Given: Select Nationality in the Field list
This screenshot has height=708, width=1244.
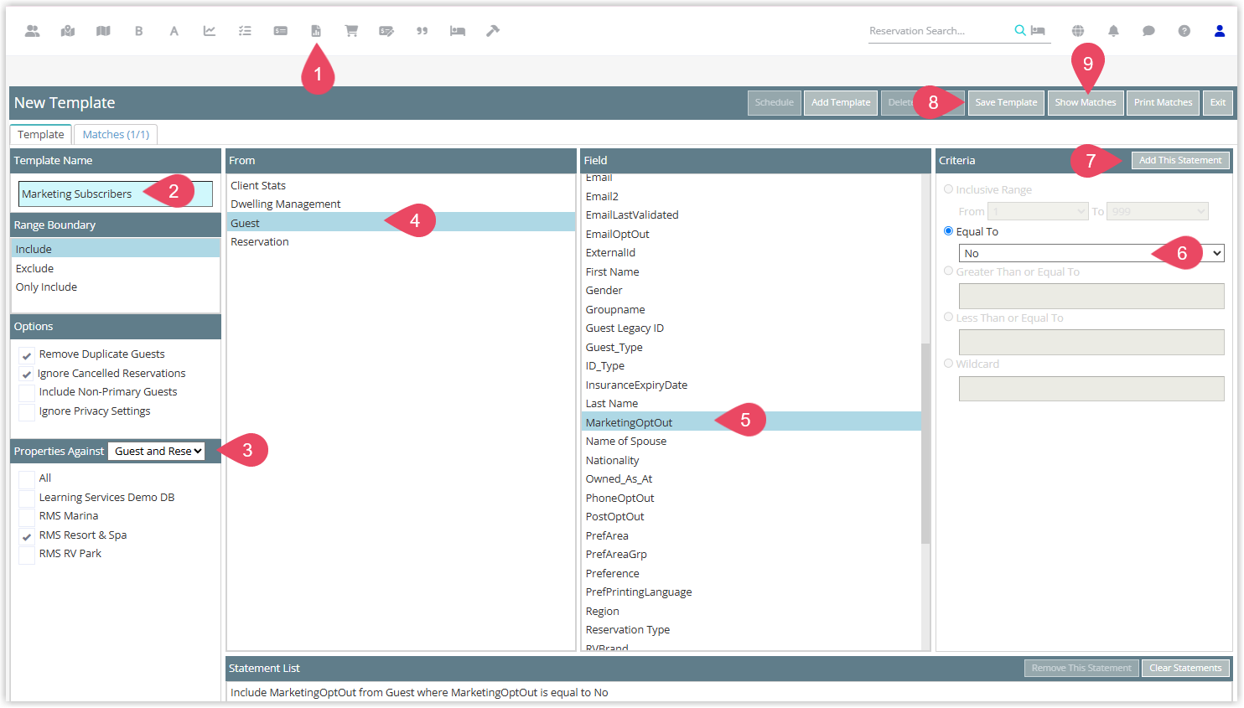Looking at the screenshot, I should pos(751,460).
